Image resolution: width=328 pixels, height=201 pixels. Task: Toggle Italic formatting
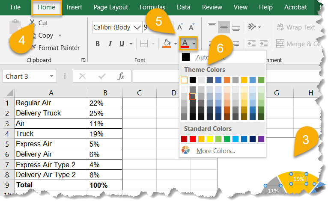pyautogui.click(x=110, y=44)
